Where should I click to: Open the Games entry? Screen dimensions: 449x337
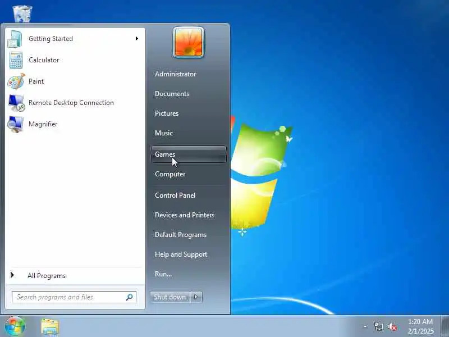pos(189,154)
